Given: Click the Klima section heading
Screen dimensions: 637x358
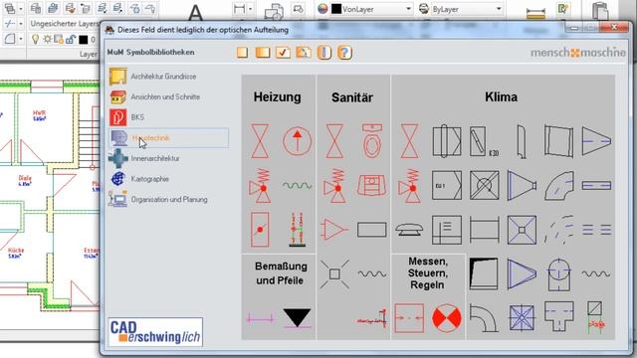Looking at the screenshot, I should pos(502,97).
